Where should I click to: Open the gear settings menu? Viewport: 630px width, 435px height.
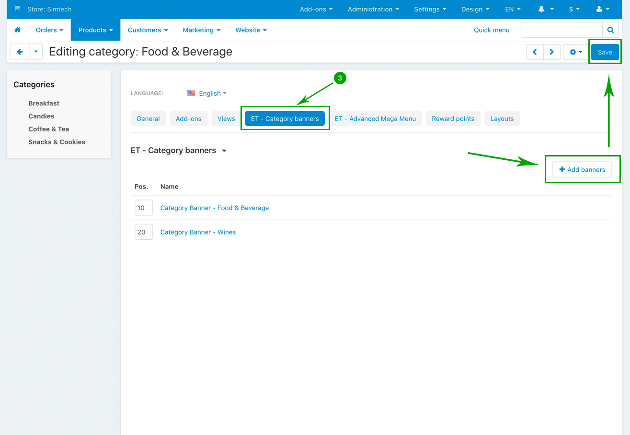pos(575,52)
